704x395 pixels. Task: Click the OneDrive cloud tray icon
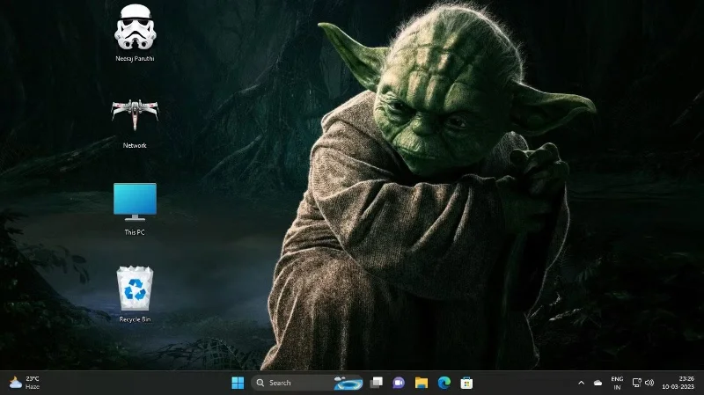click(x=598, y=383)
